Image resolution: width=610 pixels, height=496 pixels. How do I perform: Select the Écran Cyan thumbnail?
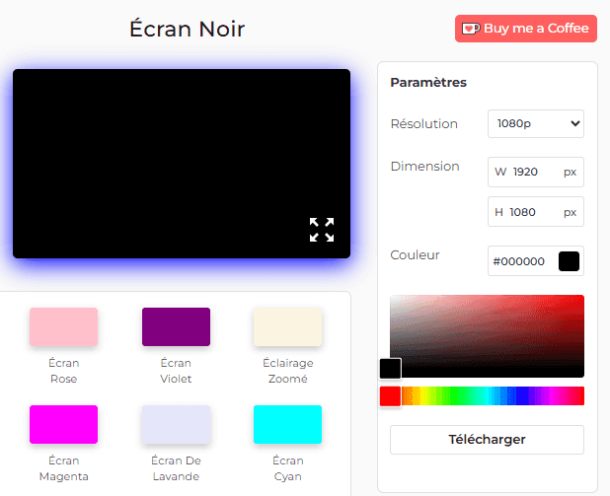[288, 424]
